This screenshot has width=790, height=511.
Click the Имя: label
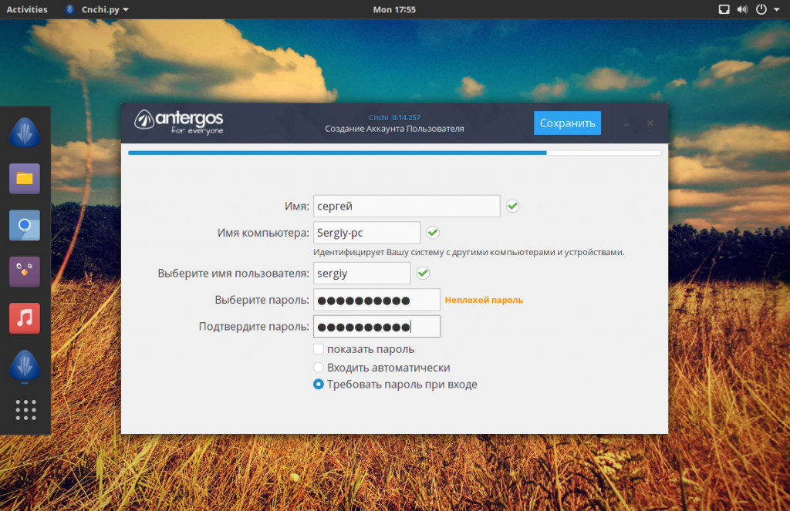tap(297, 206)
